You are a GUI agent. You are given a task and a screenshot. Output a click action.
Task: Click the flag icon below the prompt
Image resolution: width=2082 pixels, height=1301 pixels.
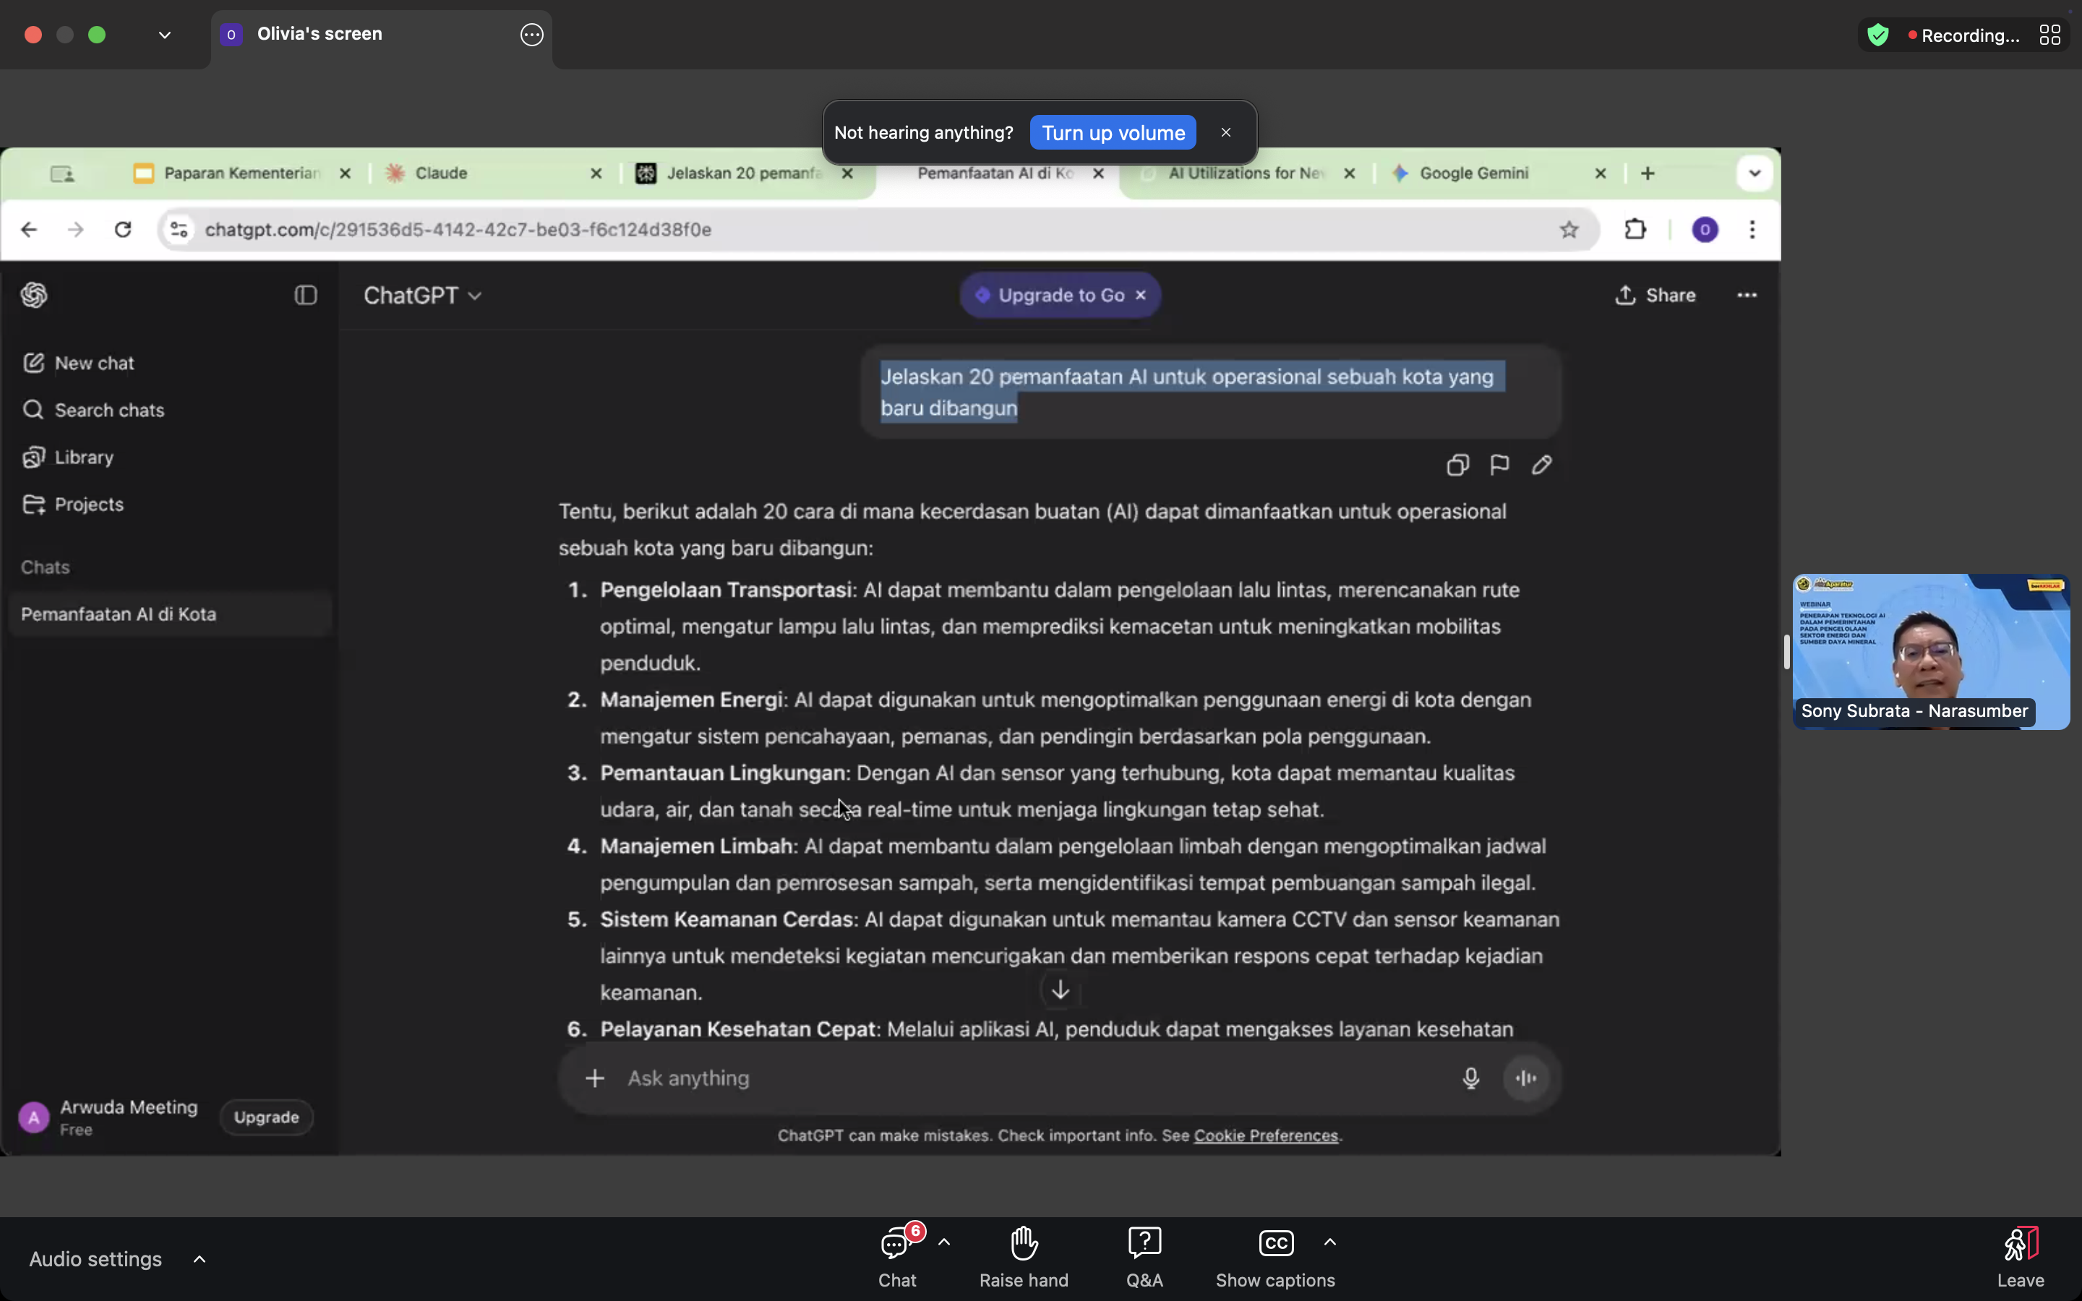coord(1499,465)
